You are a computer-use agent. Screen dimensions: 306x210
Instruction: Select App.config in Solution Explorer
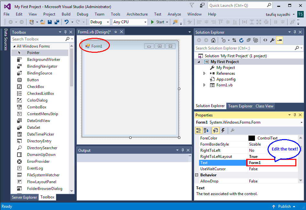(226, 79)
